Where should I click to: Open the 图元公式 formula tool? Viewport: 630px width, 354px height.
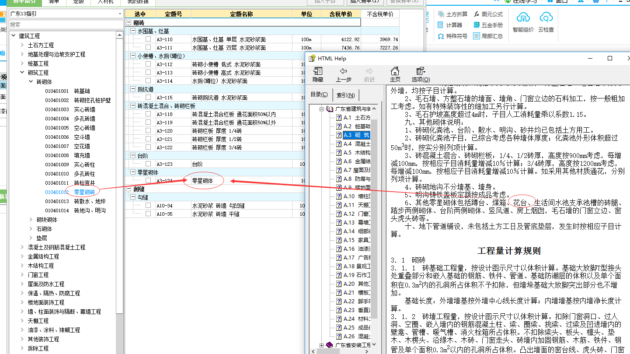488,14
